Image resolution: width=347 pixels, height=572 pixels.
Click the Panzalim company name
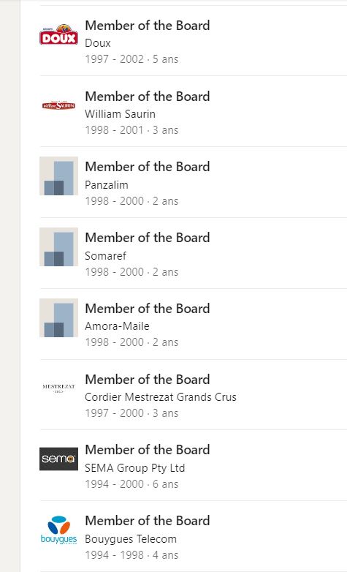point(107,184)
